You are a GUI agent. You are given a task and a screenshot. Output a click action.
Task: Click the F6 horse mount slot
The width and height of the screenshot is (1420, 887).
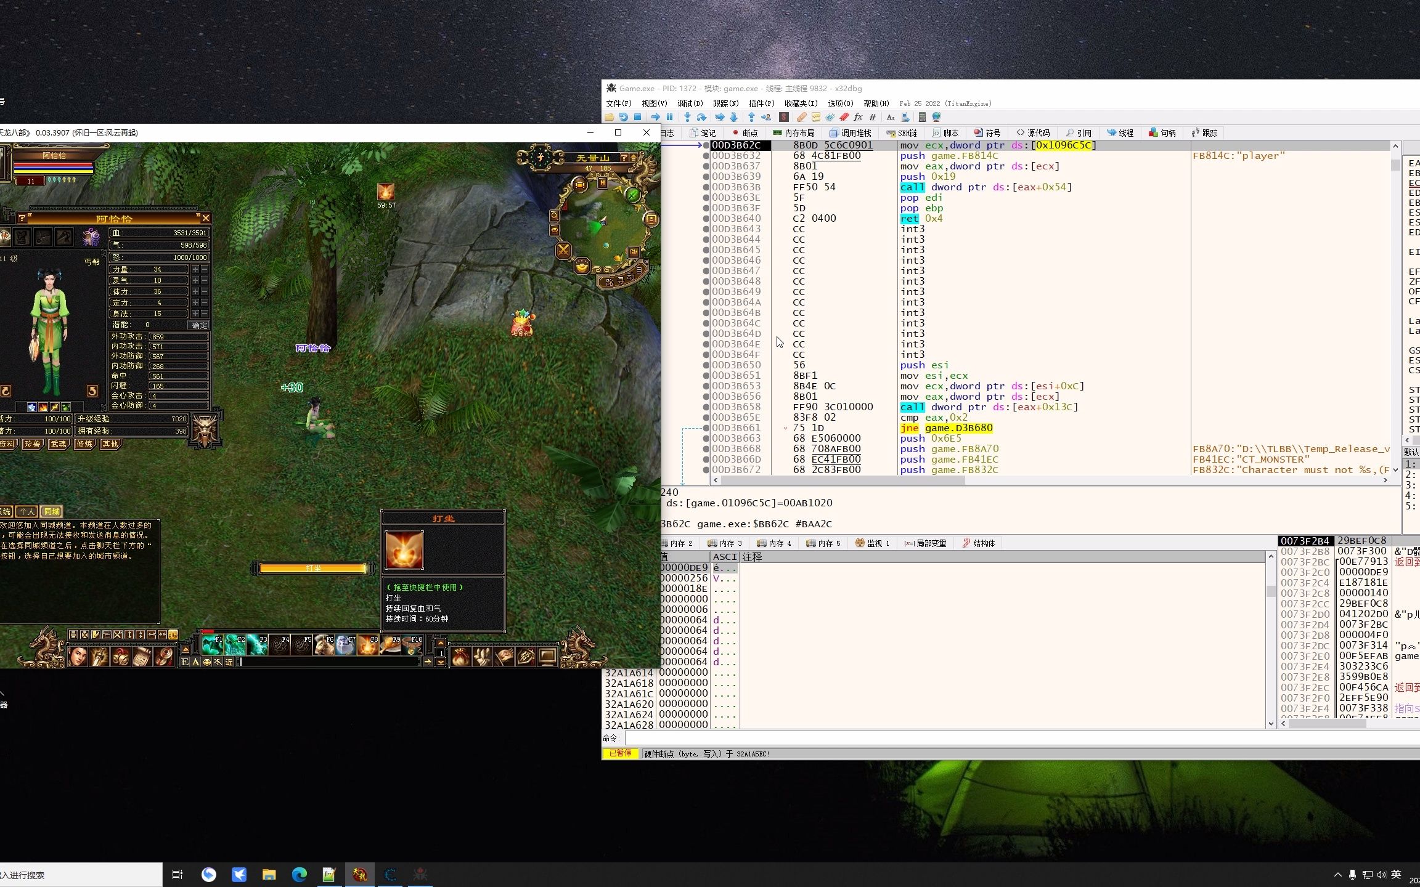click(x=324, y=645)
